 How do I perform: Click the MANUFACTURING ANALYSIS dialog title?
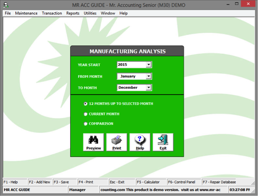(x=128, y=51)
